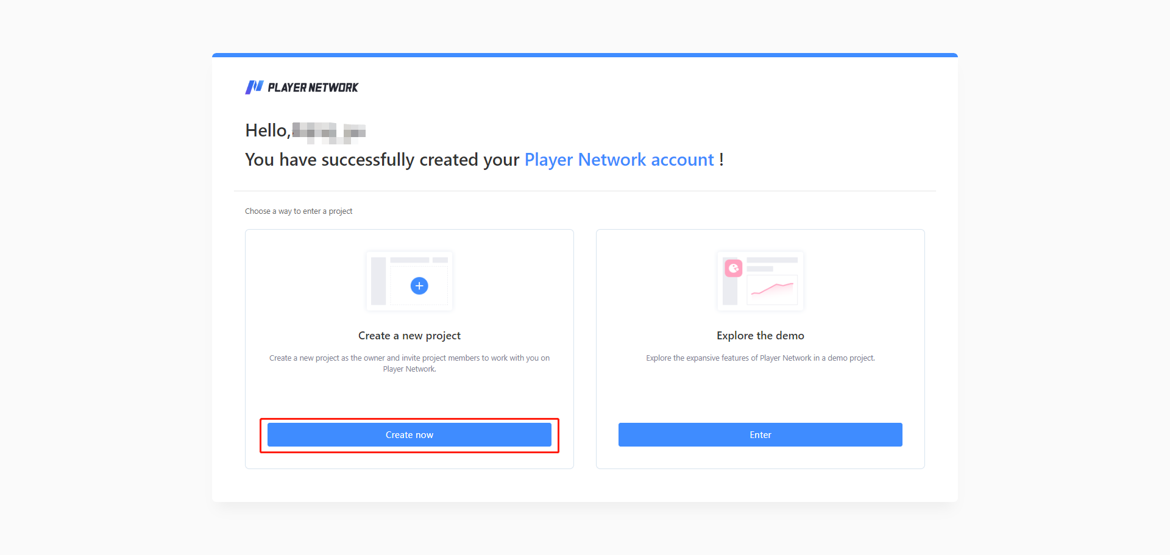Click the demo project description text
The width and height of the screenshot is (1170, 555).
[760, 358]
